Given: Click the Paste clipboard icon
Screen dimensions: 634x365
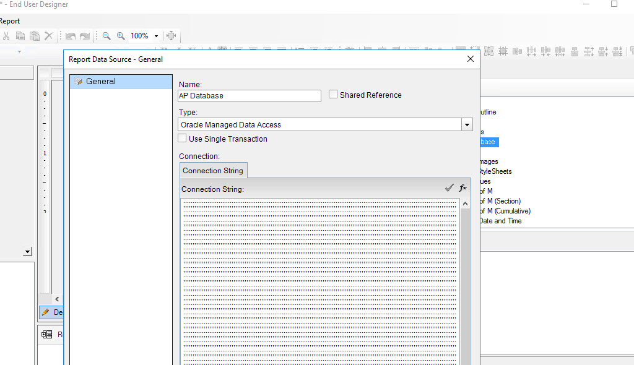Looking at the screenshot, I should [x=35, y=36].
